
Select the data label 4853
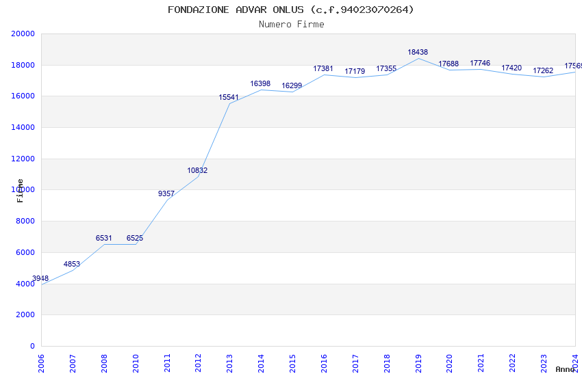pyautogui.click(x=72, y=264)
